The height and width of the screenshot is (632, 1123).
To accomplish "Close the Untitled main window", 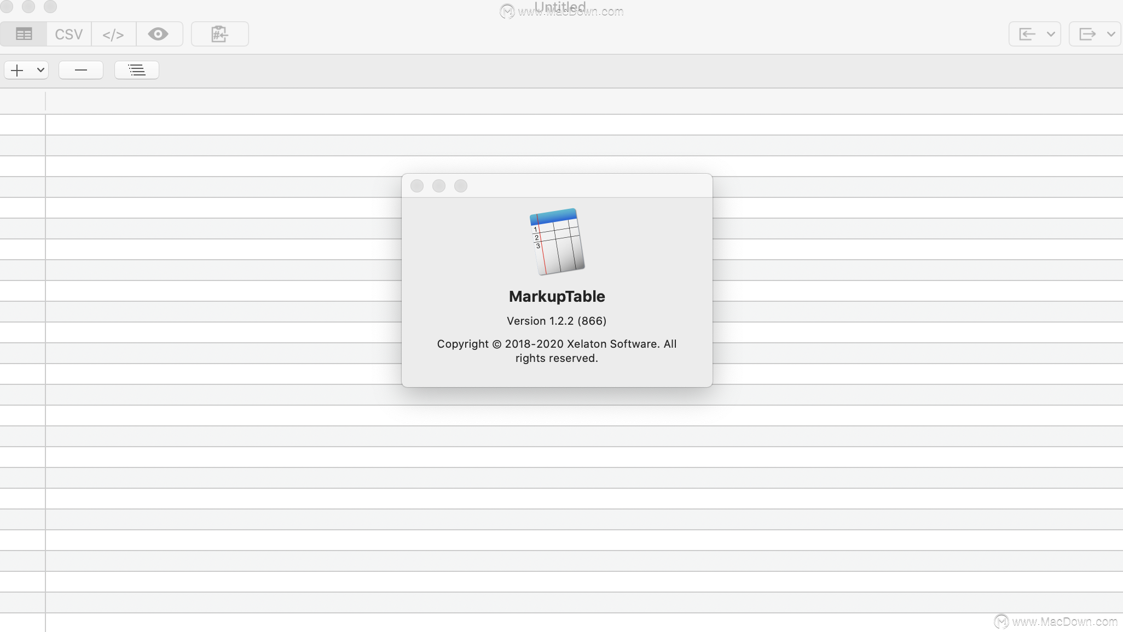I will [7, 7].
